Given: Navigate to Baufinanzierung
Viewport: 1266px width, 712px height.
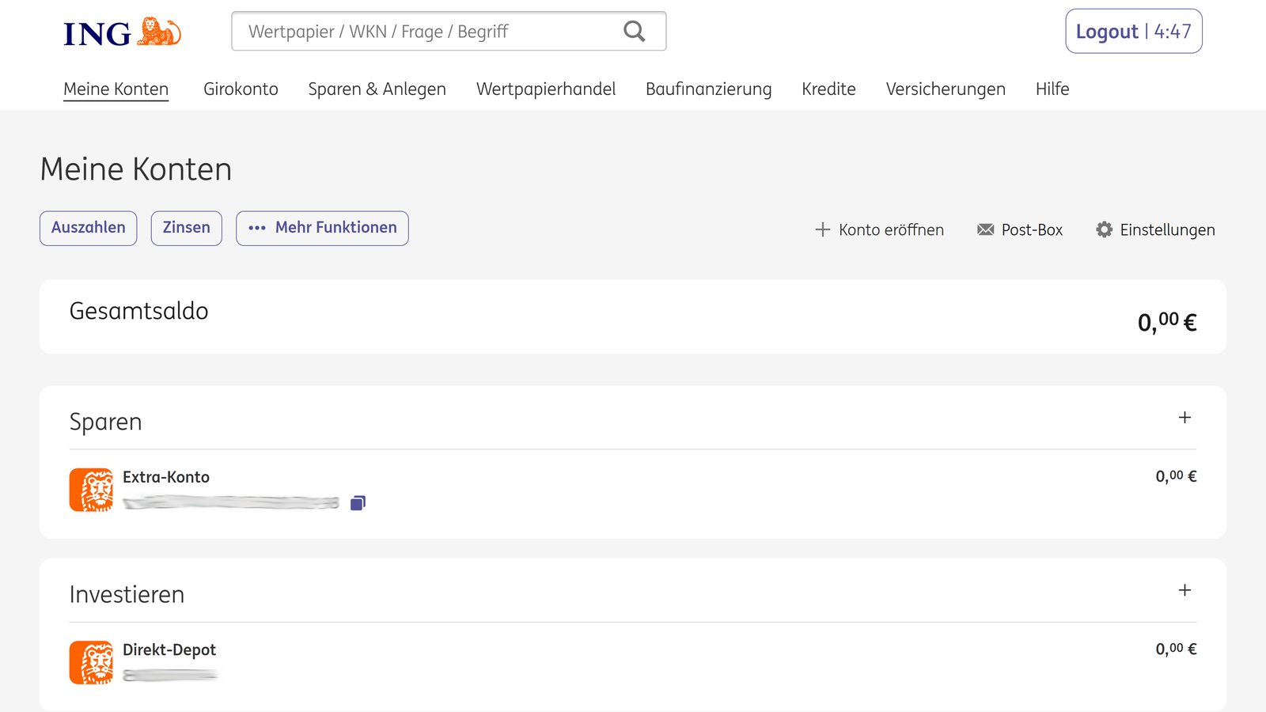Looking at the screenshot, I should coord(708,89).
